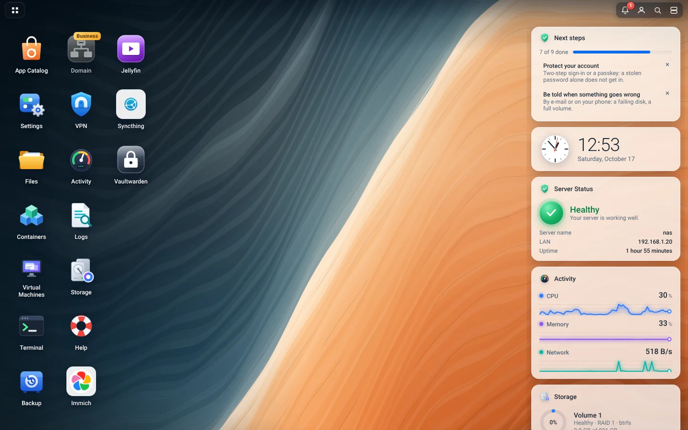The width and height of the screenshot is (688, 430).
Task: Open the Settings app
Action: [32, 104]
